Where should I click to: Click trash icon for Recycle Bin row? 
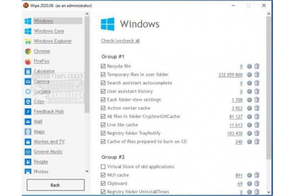tap(257, 66)
